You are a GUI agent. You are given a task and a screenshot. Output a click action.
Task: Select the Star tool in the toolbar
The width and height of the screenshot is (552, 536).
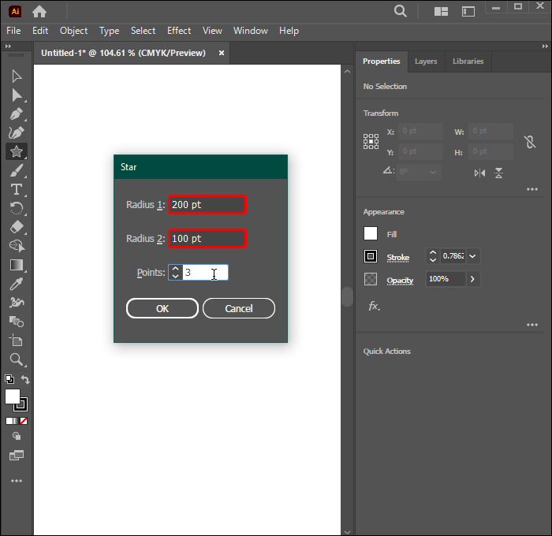pos(16,151)
